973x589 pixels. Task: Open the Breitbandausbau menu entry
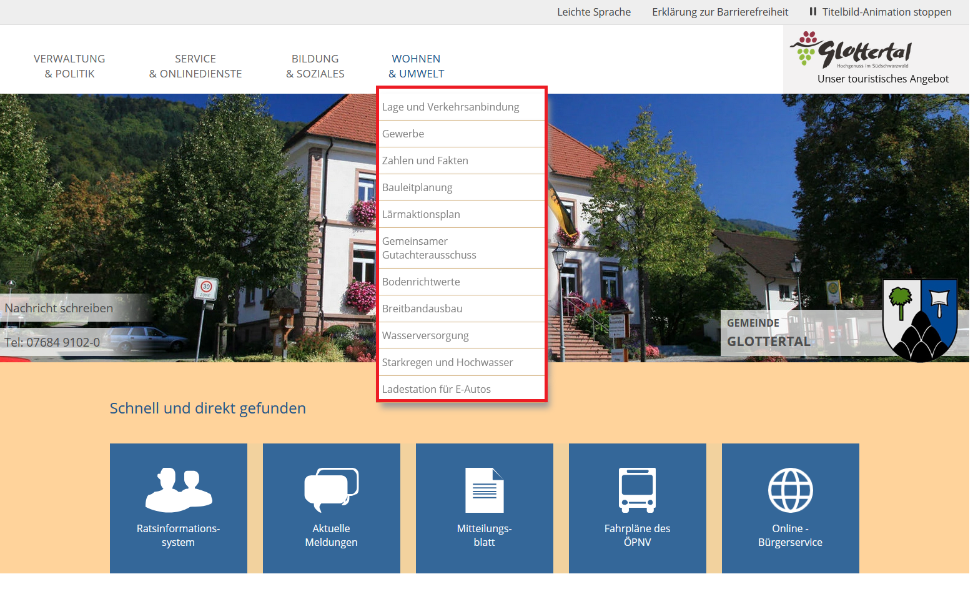pyautogui.click(x=422, y=309)
